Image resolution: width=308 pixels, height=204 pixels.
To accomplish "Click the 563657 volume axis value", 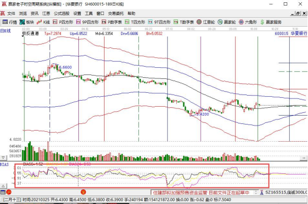I will [15, 151].
